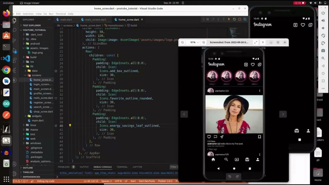Collapse the lib folder

[32, 66]
